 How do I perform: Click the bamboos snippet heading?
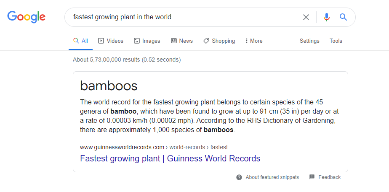109,86
